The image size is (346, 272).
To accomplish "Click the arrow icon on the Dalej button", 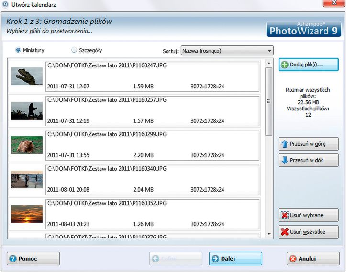I will pyautogui.click(x=215, y=259).
